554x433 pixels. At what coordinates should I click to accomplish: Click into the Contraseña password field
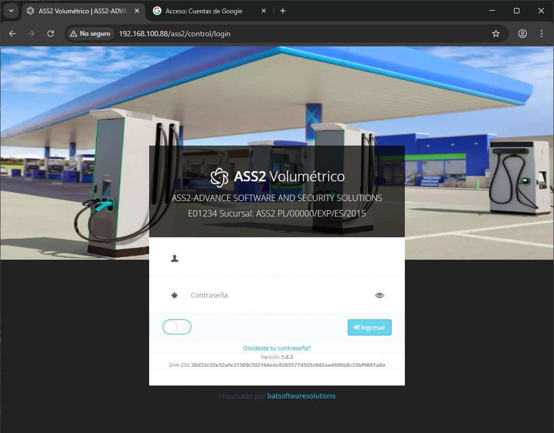pyautogui.click(x=277, y=295)
